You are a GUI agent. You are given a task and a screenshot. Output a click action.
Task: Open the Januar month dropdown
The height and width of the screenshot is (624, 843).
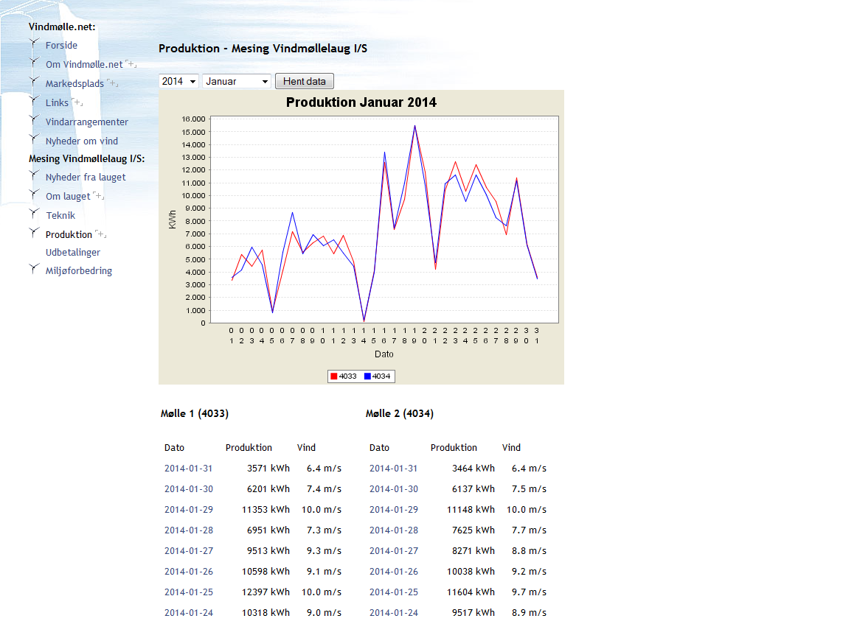(x=237, y=81)
